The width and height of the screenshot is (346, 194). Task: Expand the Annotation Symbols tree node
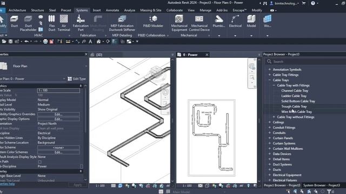pyautogui.click(x=269, y=70)
